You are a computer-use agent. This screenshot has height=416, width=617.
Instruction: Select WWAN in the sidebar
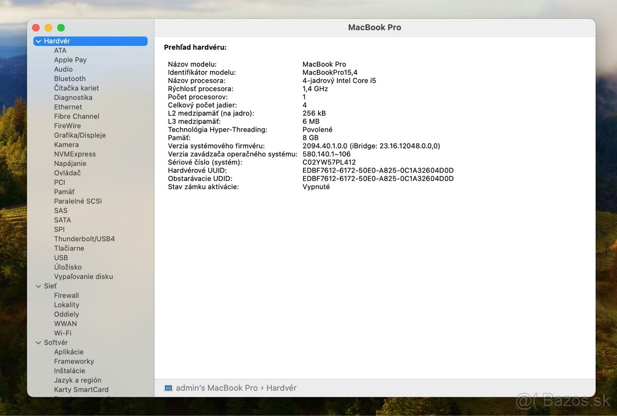tap(65, 324)
